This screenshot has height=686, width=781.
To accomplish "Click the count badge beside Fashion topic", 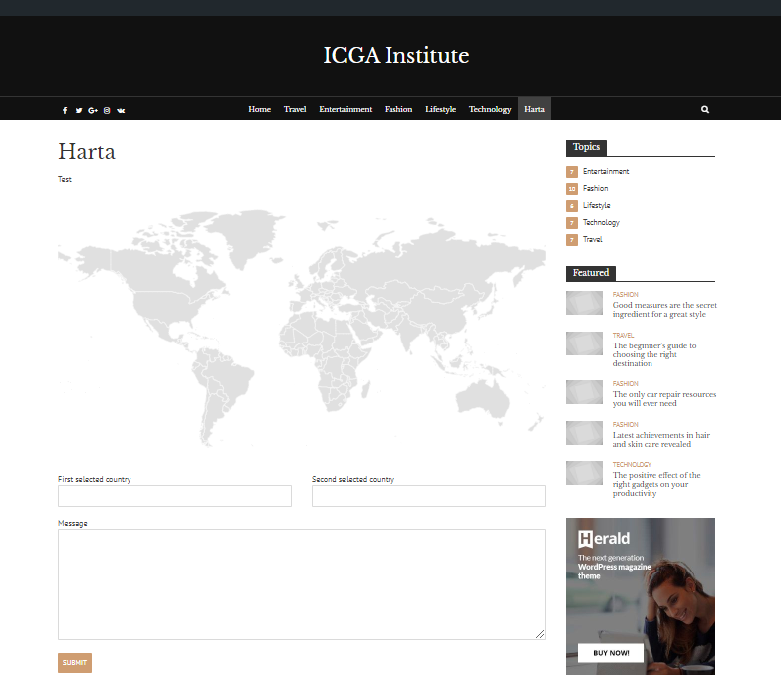I will tap(572, 189).
